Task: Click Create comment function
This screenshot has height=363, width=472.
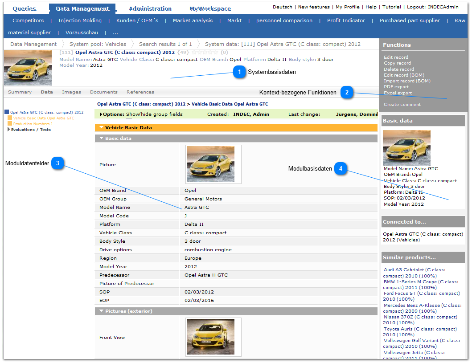Action: click(402, 104)
